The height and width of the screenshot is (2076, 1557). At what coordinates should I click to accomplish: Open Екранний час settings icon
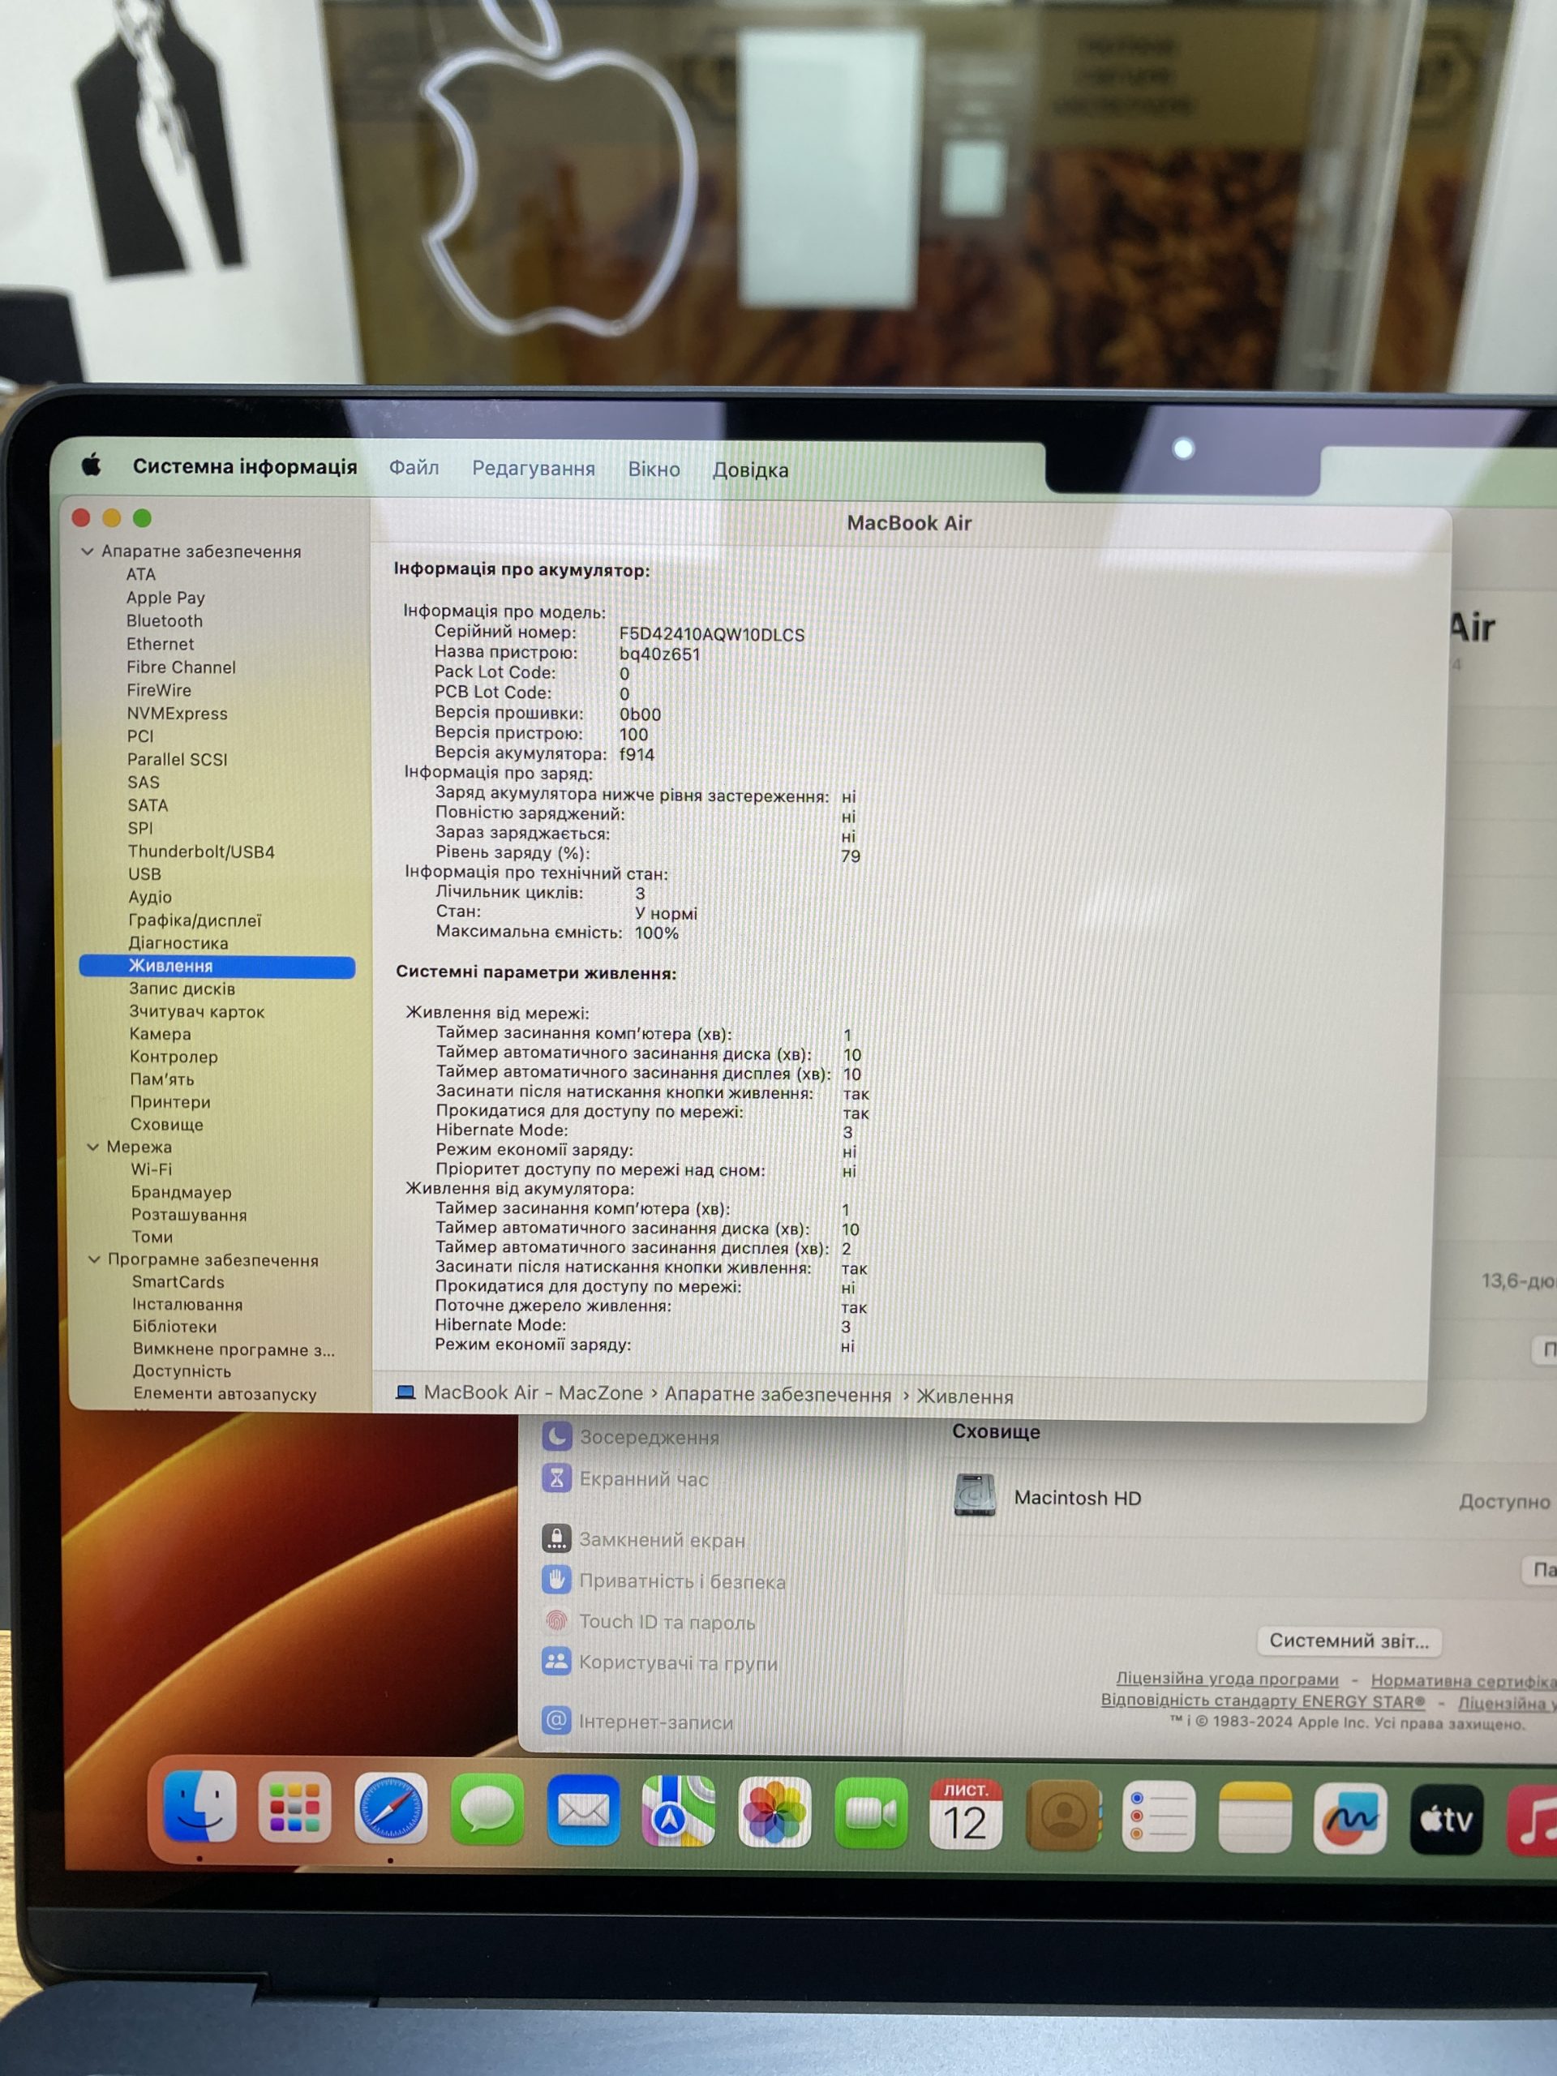coord(556,1478)
